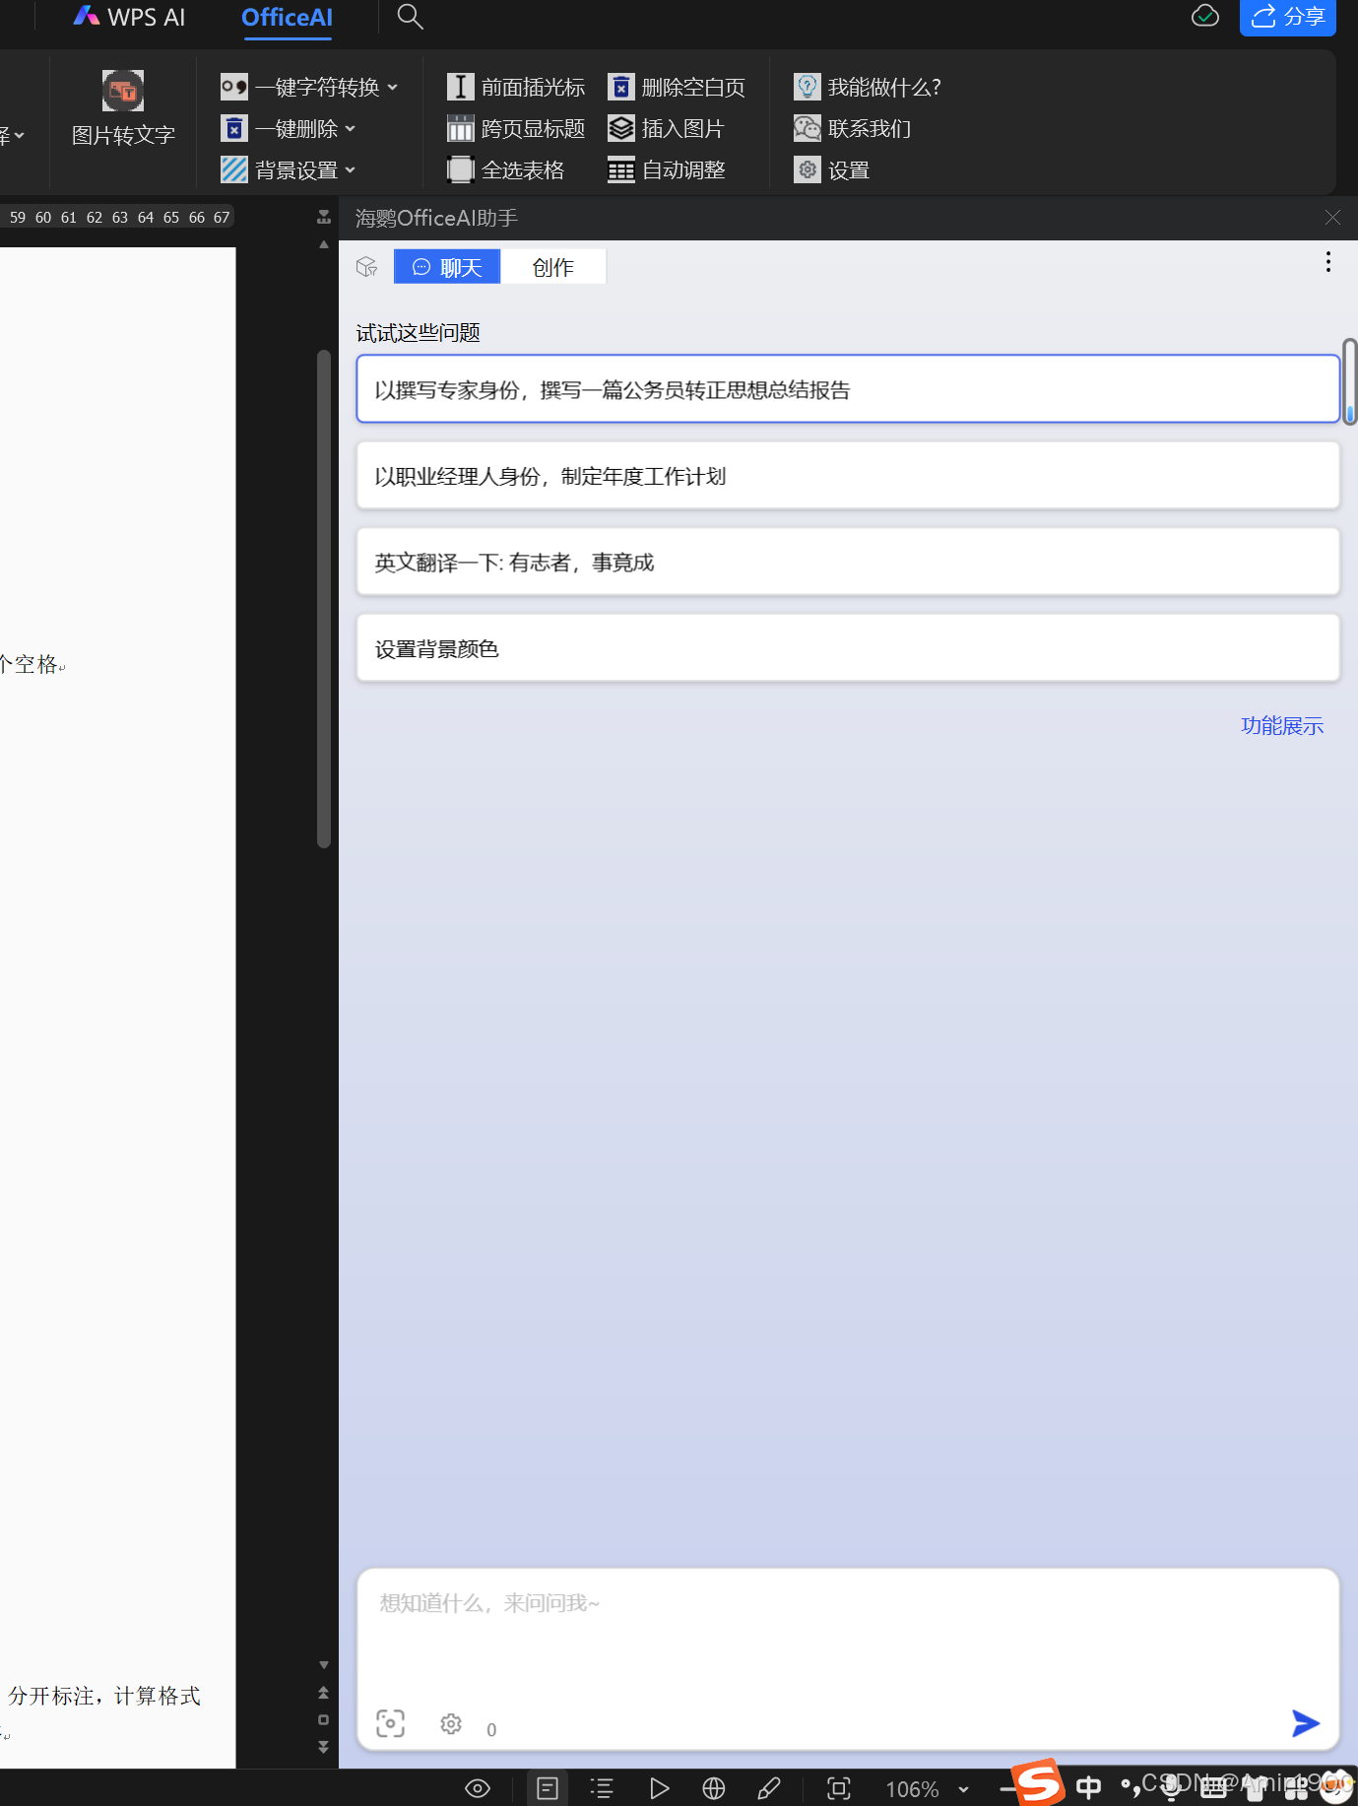Image resolution: width=1358 pixels, height=1806 pixels.
Task: Choose 制定年度工作计划 suggestion
Action: pyautogui.click(x=848, y=476)
